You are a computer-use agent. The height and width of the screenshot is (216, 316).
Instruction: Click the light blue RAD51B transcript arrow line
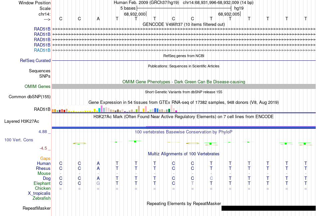click(x=184, y=50)
